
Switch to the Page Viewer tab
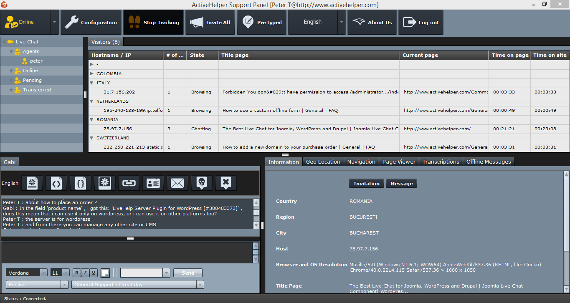coord(399,162)
